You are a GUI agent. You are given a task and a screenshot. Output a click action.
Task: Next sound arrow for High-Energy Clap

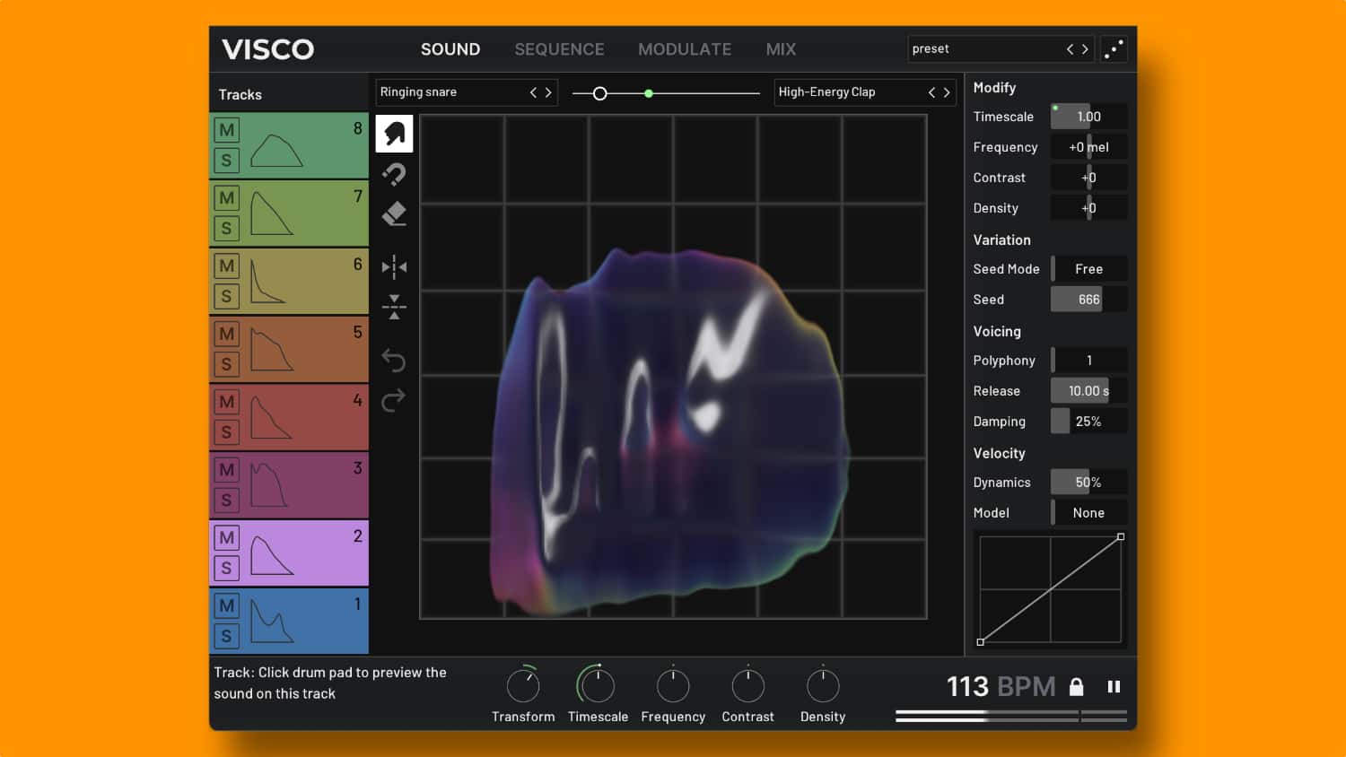947,92
